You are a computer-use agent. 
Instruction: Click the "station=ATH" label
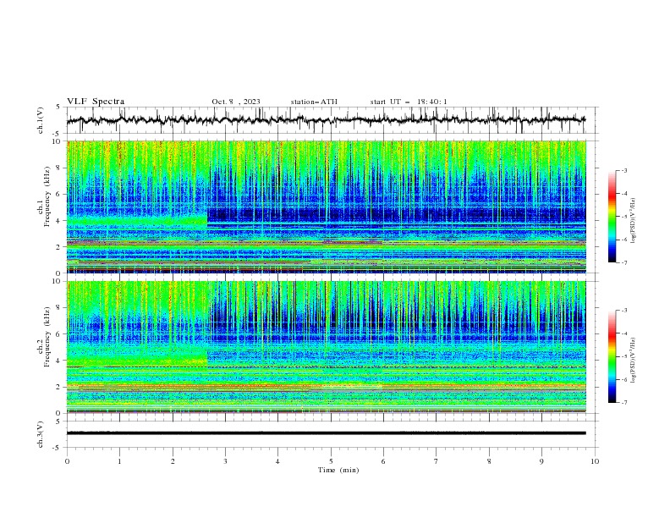pos(314,102)
